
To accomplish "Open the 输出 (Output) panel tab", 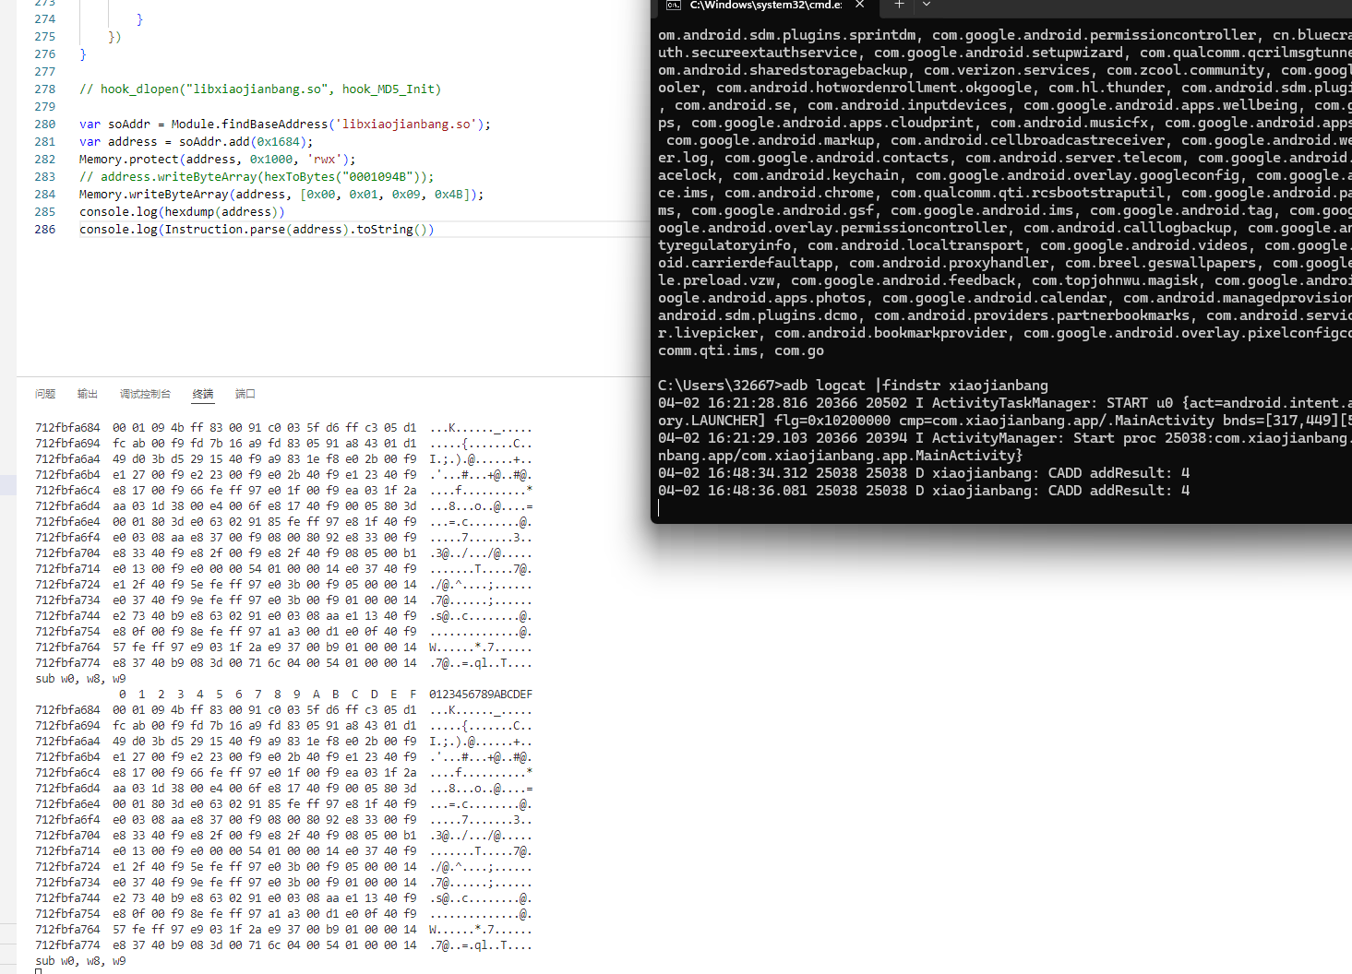I will click(88, 394).
